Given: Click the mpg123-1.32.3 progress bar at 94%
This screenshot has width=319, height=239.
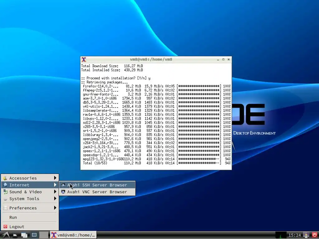Looking at the screenshot, I should point(199,159).
